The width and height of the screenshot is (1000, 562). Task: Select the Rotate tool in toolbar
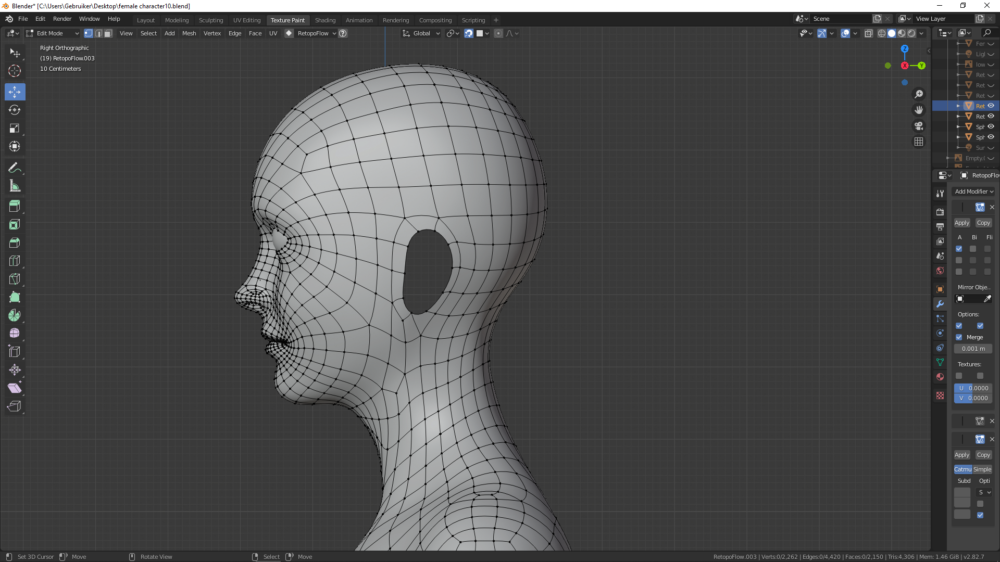(x=15, y=110)
